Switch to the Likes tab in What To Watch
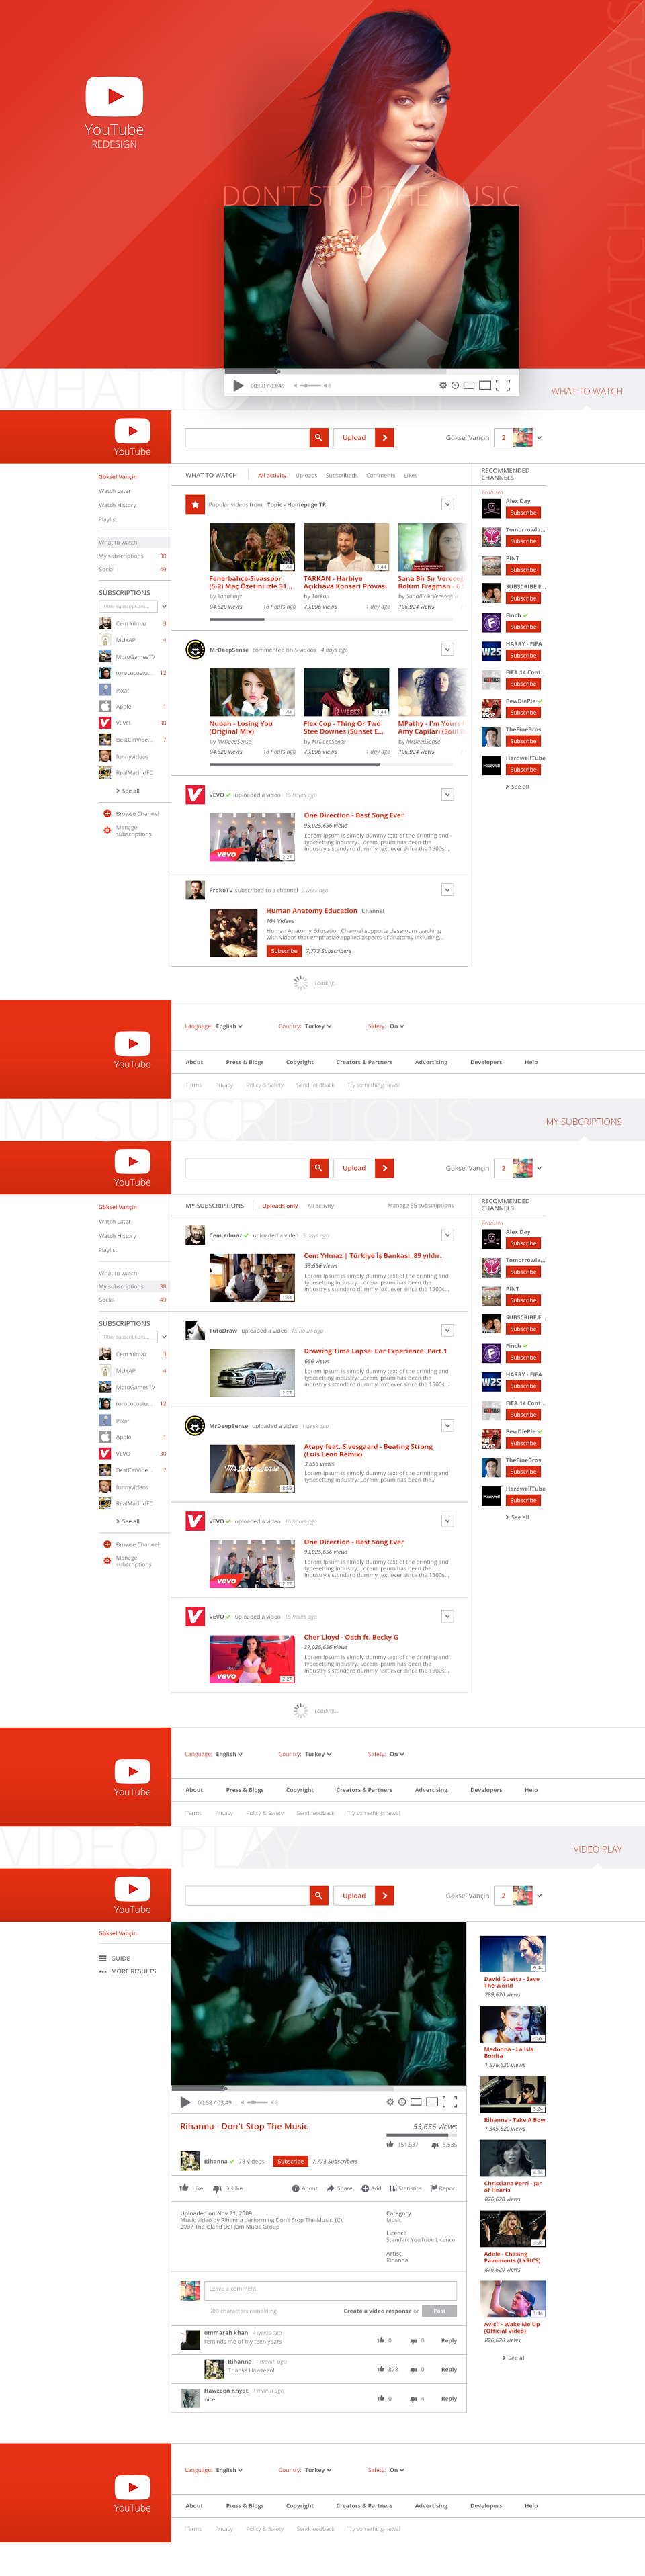The width and height of the screenshot is (645, 2576). (410, 476)
